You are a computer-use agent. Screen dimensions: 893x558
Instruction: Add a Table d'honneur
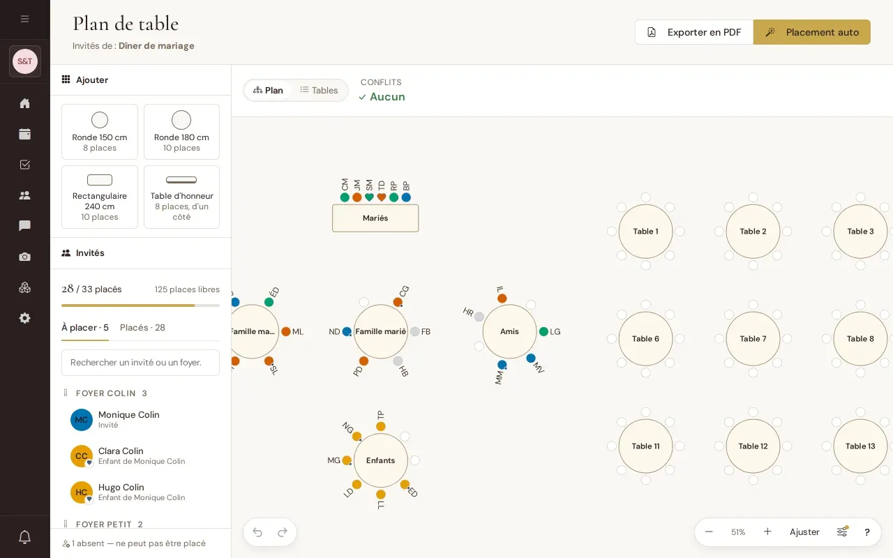click(181, 197)
